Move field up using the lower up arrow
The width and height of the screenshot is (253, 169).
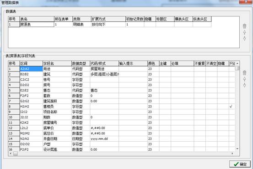coord(244,79)
